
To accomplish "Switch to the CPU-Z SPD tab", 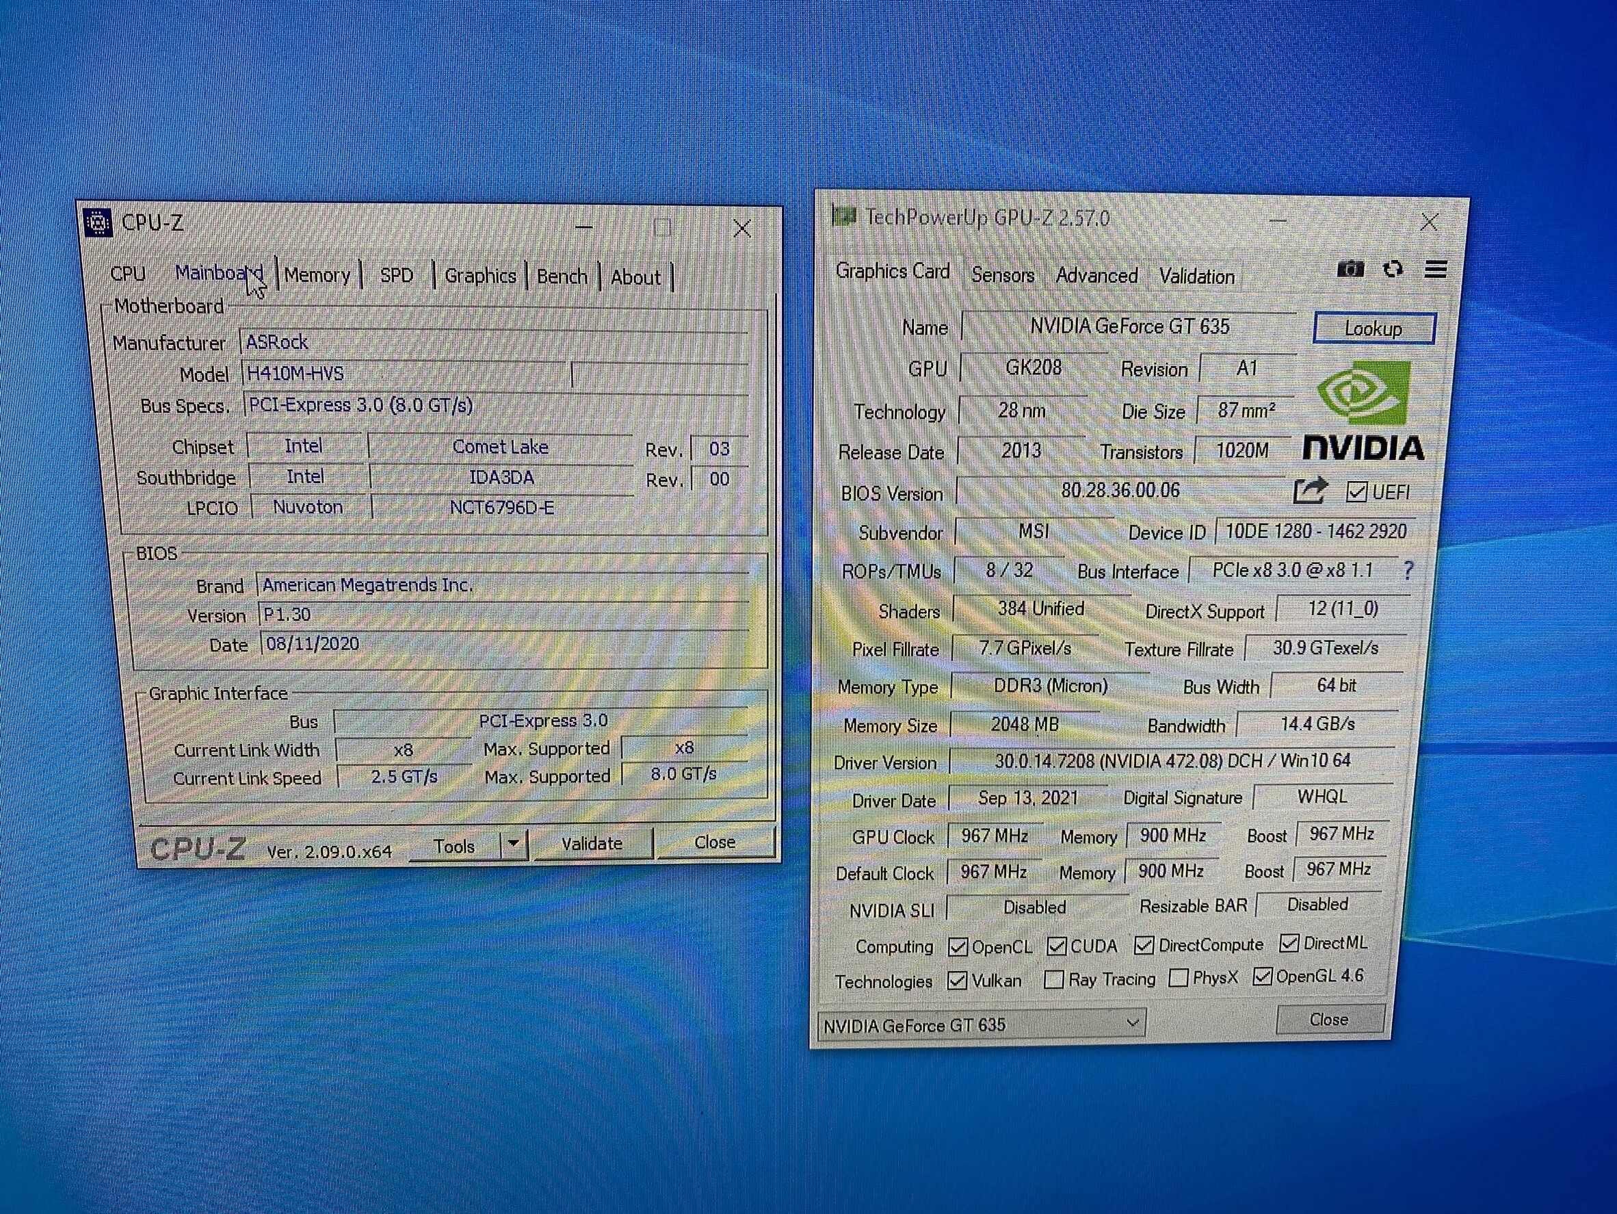I will pyautogui.click(x=396, y=276).
